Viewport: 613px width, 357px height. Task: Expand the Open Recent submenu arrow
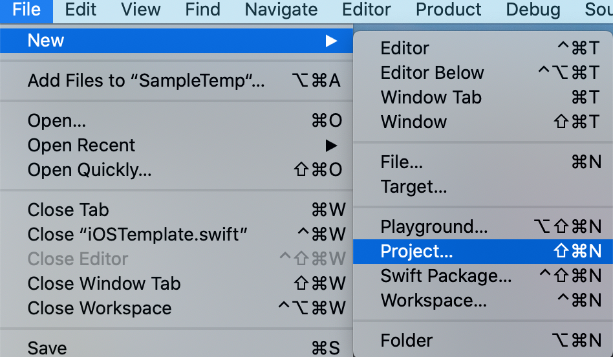point(331,146)
